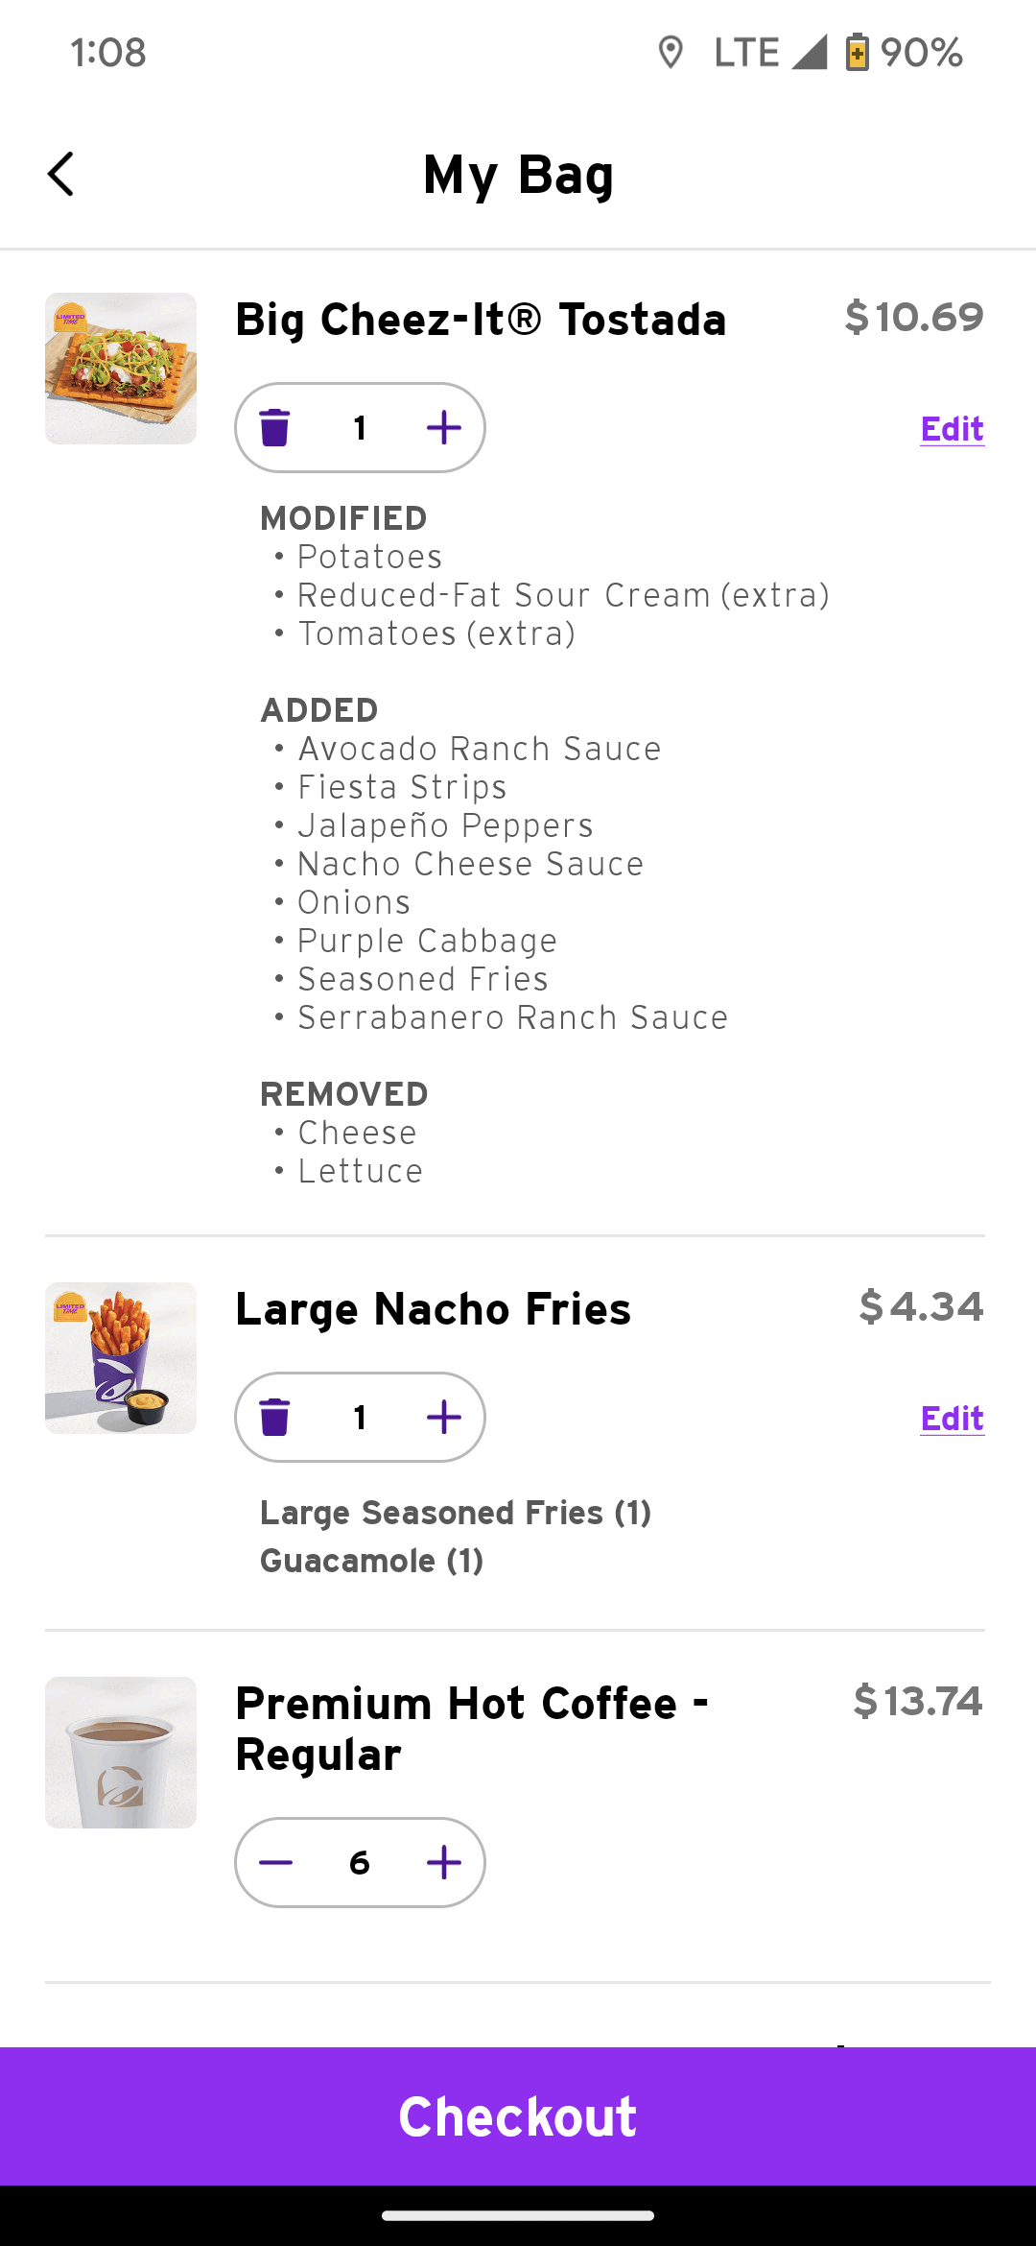Tap the back arrow in header
This screenshot has height=2246, width=1036.
coord(61,175)
